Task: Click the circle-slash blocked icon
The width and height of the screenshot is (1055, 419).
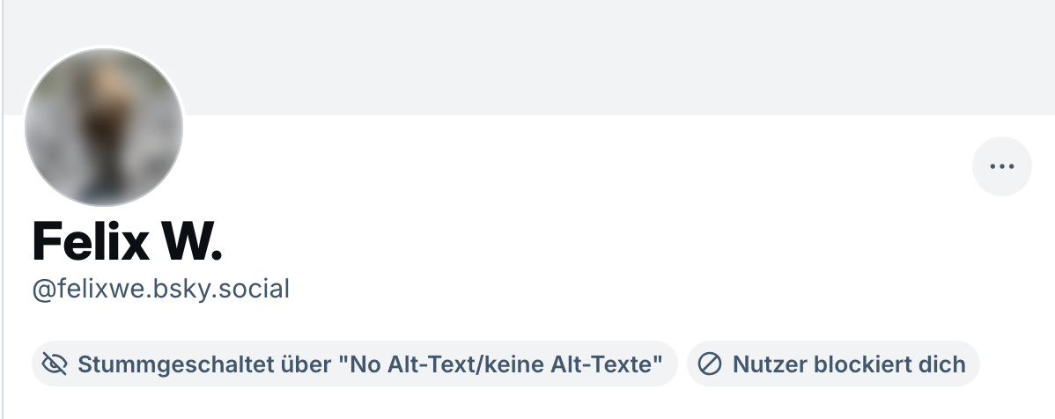Action: coord(710,364)
